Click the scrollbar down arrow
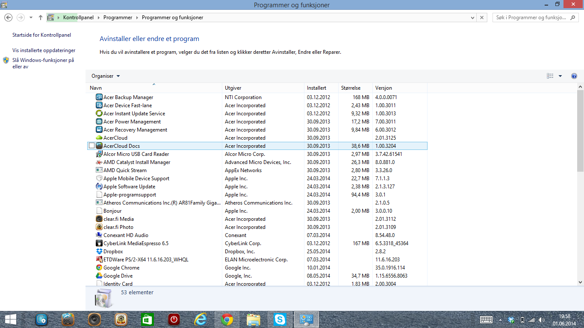584x328 pixels. [580, 282]
